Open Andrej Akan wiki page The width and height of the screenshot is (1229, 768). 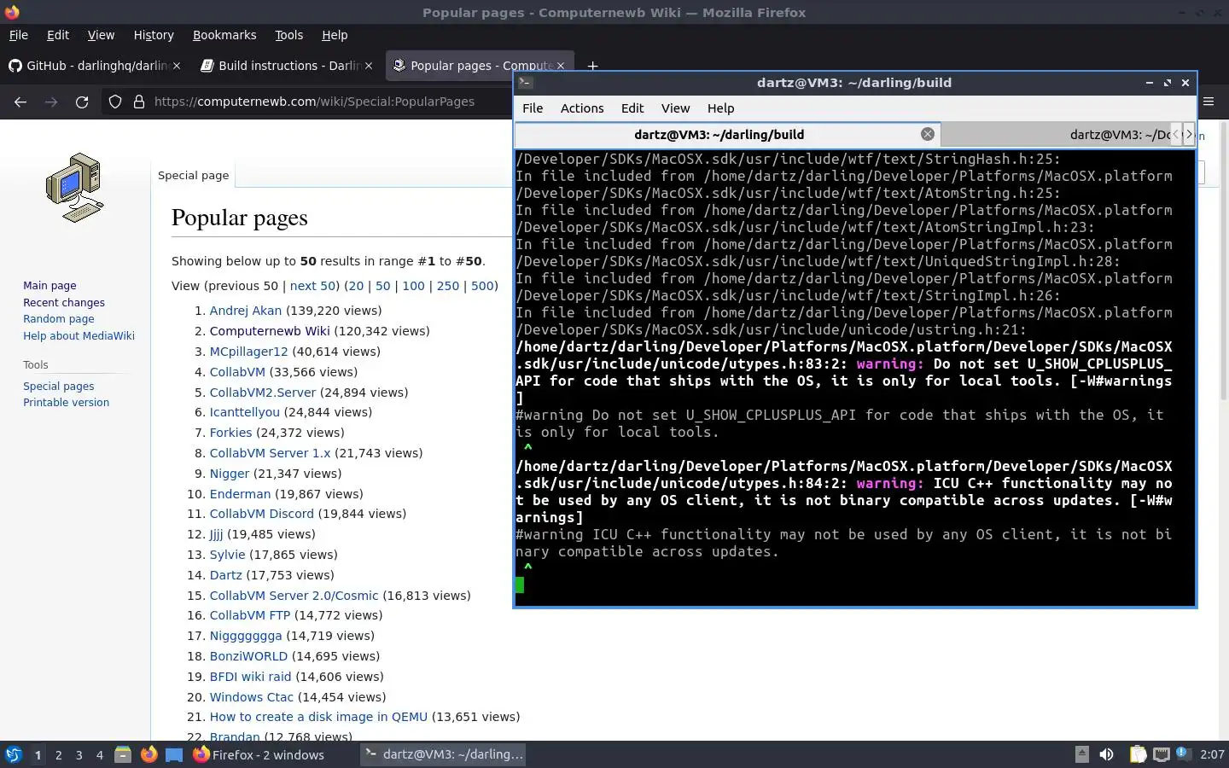pyautogui.click(x=246, y=311)
